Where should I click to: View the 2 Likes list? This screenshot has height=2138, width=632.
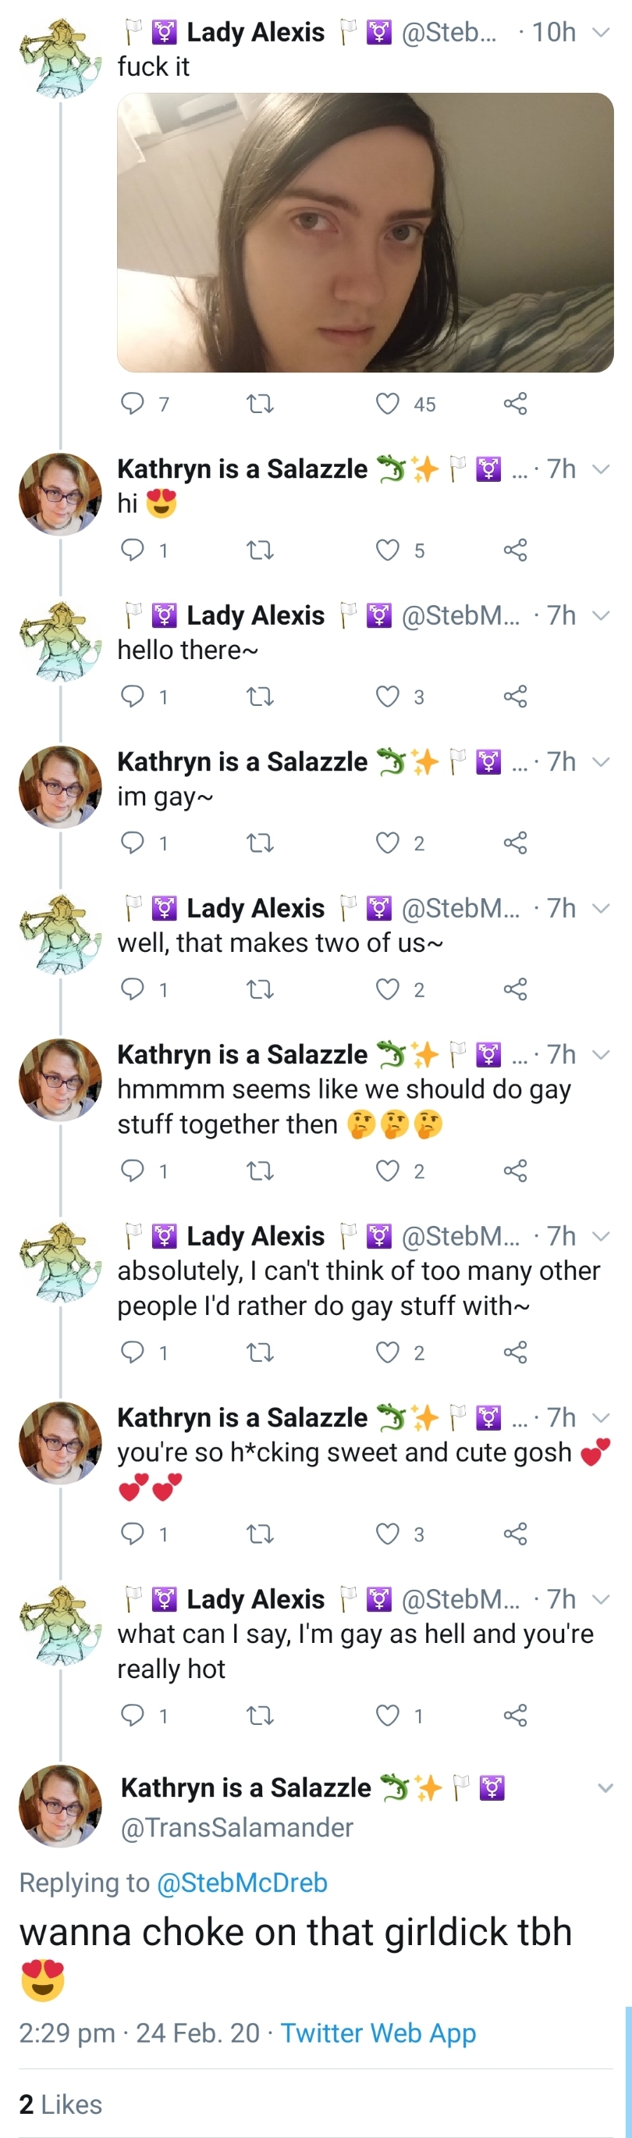point(61,2104)
